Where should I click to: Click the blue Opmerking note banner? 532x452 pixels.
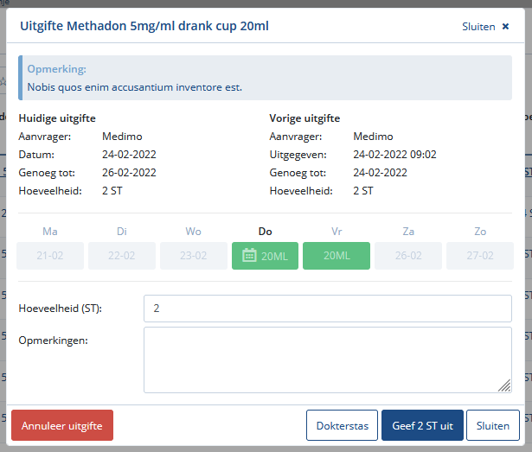(265, 78)
